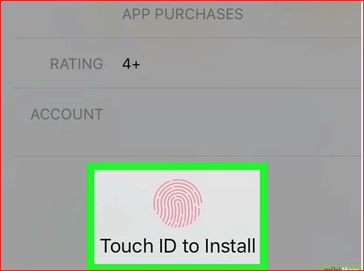This screenshot has height=271, width=364.
Task: Click the separator line below the RATING row
Action: coord(187,88)
